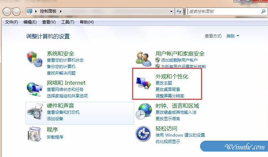Open Clock, Language and Region globe icon
Viewport: 268px width, 157px height.
(144, 111)
